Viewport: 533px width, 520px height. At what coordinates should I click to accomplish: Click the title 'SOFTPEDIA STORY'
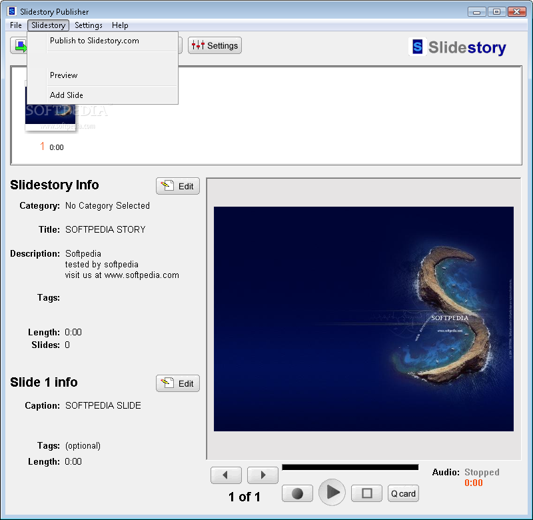pos(105,229)
